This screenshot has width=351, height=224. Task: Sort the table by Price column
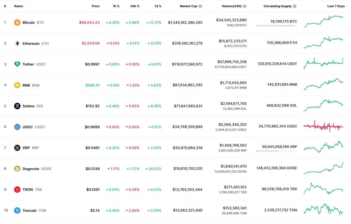(x=96, y=6)
